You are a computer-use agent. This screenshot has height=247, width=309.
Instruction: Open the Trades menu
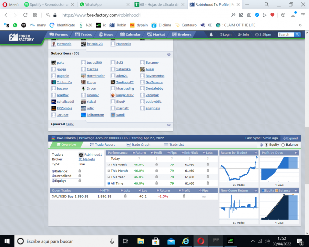[84, 34]
